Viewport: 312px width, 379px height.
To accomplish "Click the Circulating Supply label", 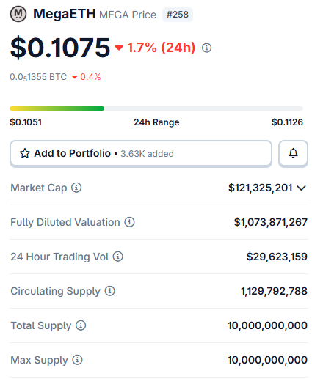I will coord(55,292).
